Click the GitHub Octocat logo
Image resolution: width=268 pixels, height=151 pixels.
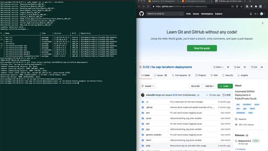point(142,14)
